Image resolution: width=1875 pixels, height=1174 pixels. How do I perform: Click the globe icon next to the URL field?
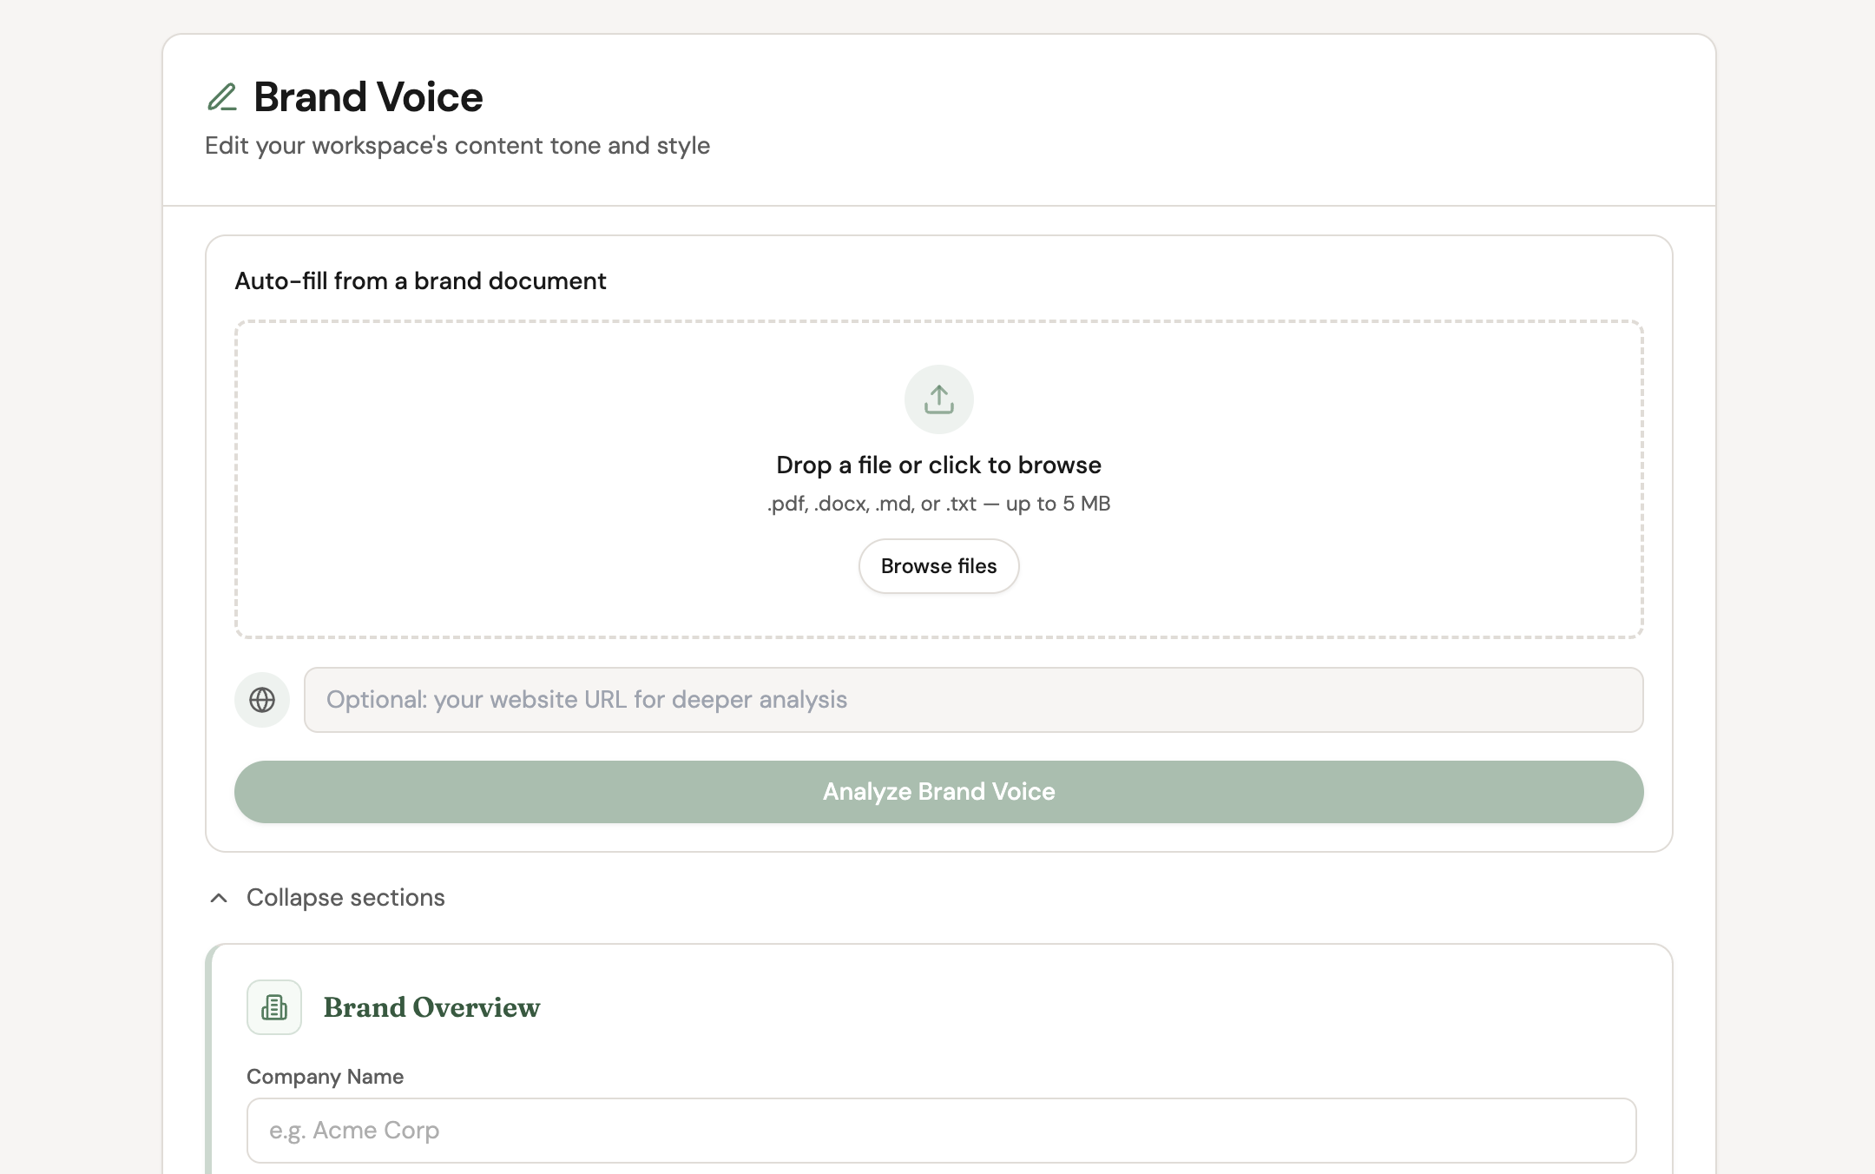pos(261,700)
